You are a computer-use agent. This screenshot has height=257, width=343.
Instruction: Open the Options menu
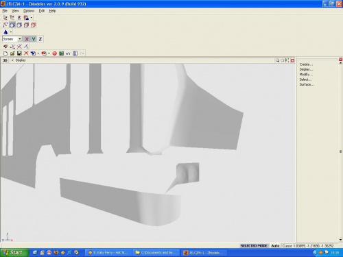coord(29,11)
